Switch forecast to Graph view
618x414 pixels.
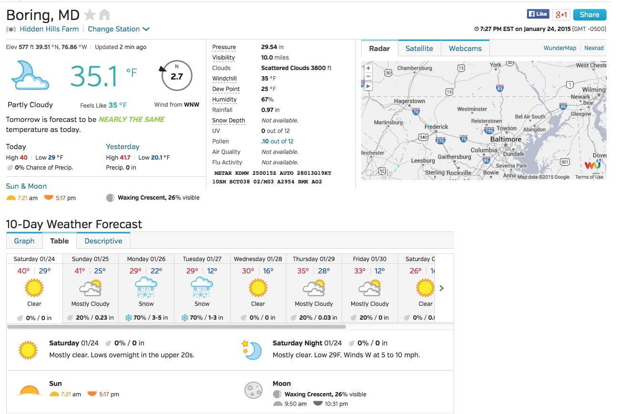point(24,241)
